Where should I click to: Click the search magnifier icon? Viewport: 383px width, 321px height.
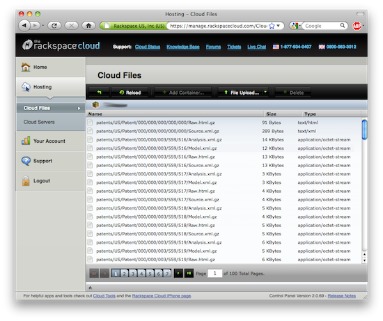coord(343,25)
